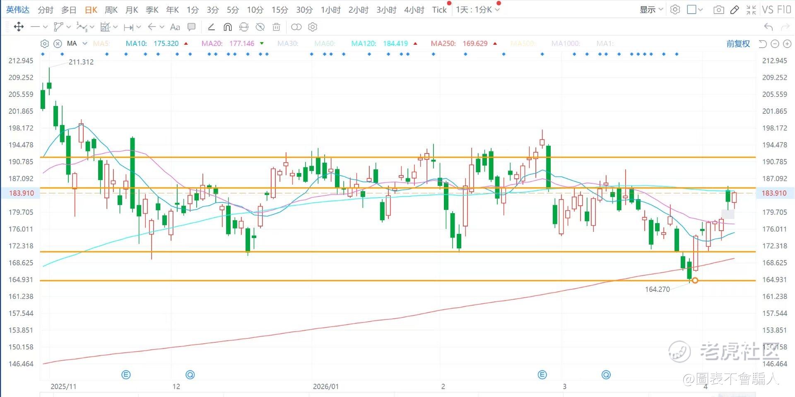Delete drawings with the trash icon
Screen dimensions: 795x397
click(276, 27)
